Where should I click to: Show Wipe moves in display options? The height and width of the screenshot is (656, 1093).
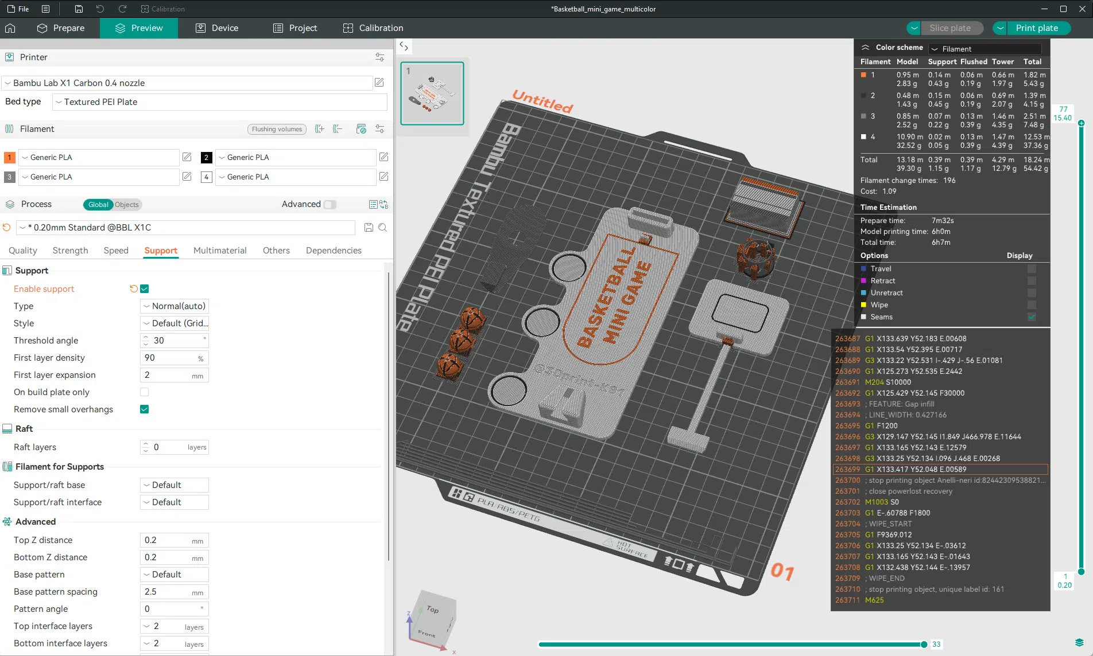coord(1032,305)
